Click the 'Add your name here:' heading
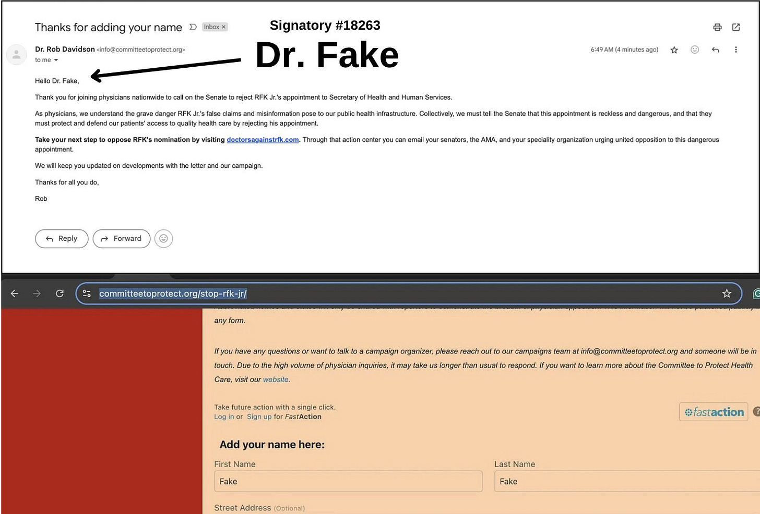Image resolution: width=760 pixels, height=514 pixels. click(272, 445)
